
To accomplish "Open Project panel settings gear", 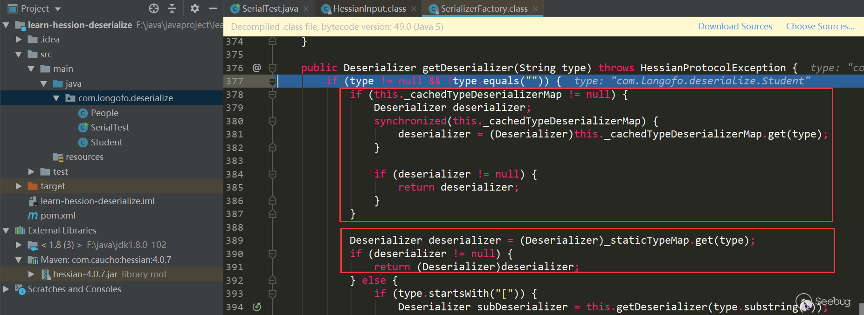I will [x=195, y=8].
